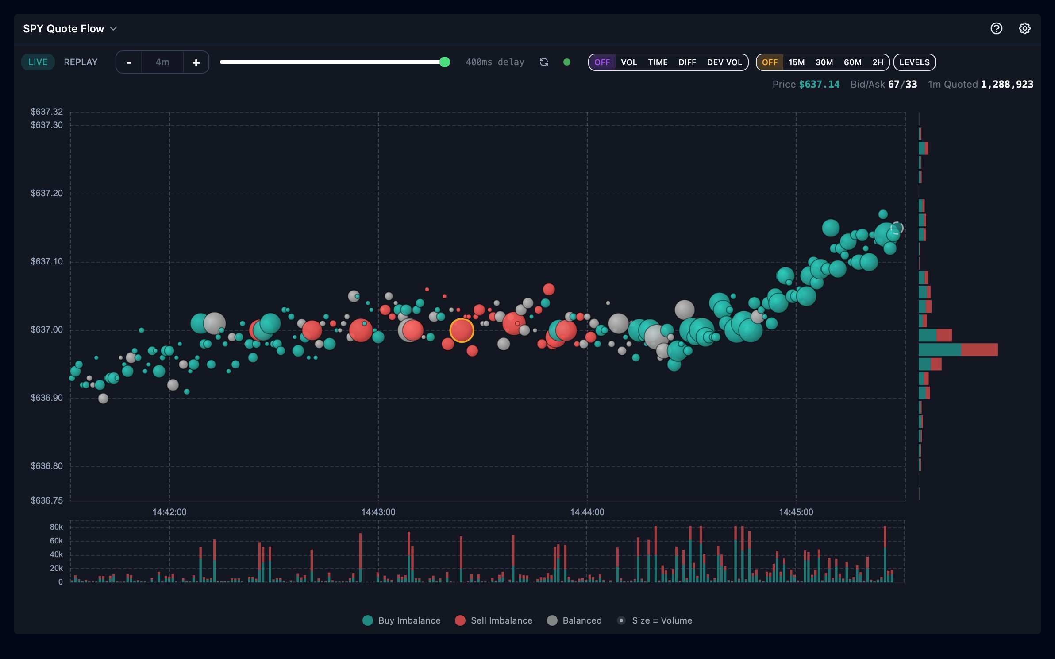Image resolution: width=1055 pixels, height=659 pixels.
Task: Click the dashed current-price circle marker
Action: click(897, 228)
